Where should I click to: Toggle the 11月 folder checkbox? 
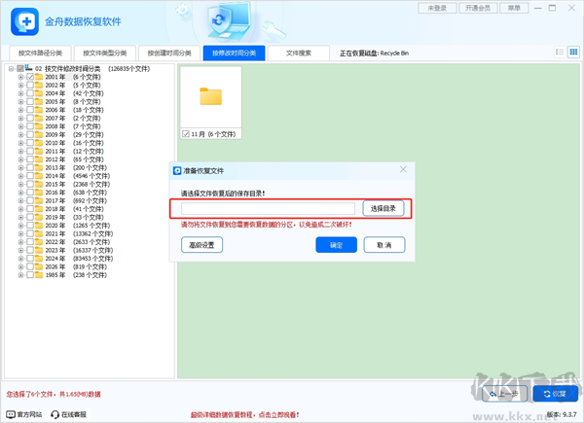186,134
